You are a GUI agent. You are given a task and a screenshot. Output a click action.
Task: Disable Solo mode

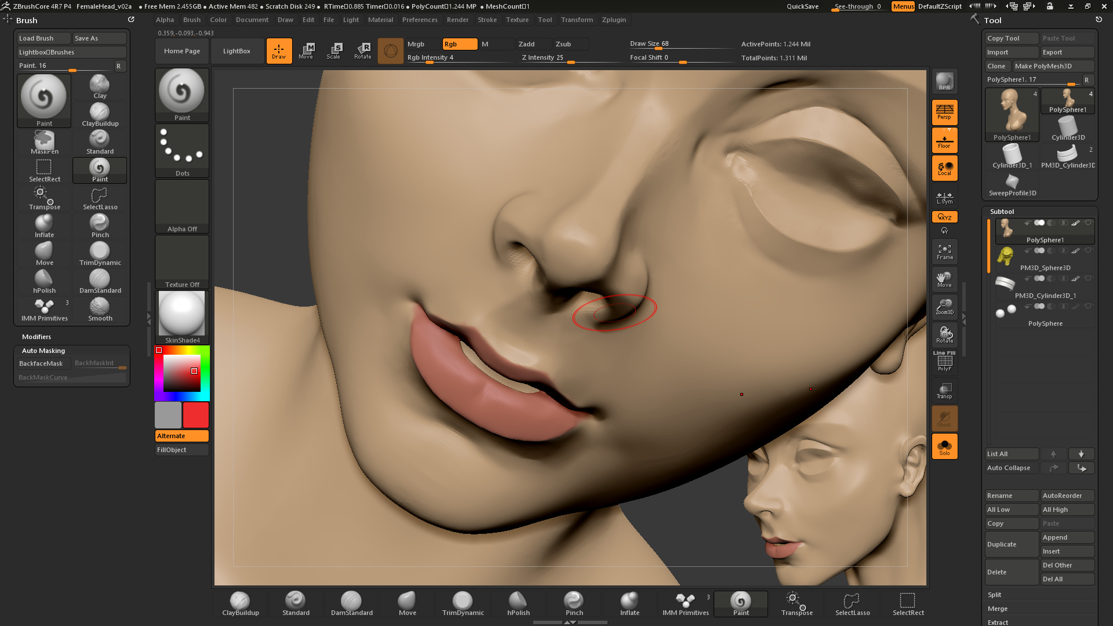944,446
